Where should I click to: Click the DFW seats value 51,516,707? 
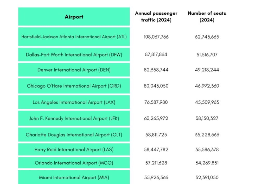click(x=207, y=55)
